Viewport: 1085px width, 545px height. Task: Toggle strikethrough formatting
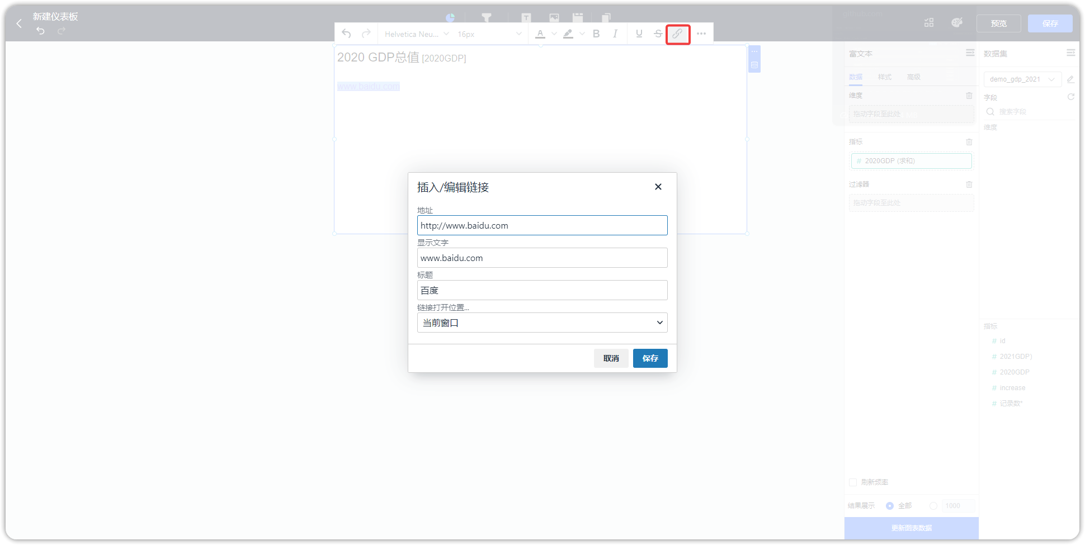click(x=658, y=34)
